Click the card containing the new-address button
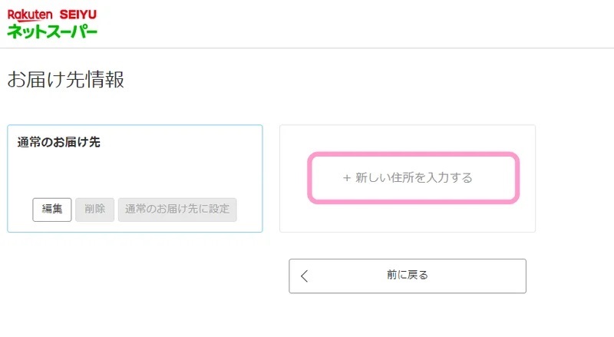 pyautogui.click(x=408, y=179)
